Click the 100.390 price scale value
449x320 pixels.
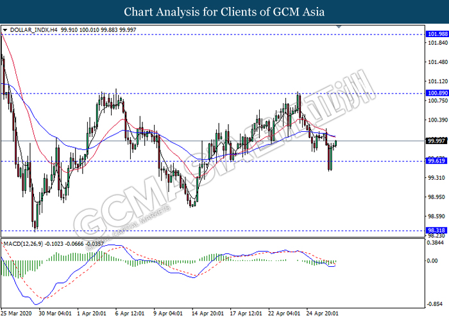pos(437,120)
